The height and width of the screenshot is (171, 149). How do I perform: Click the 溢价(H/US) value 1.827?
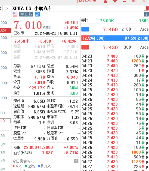(x=47, y=153)
